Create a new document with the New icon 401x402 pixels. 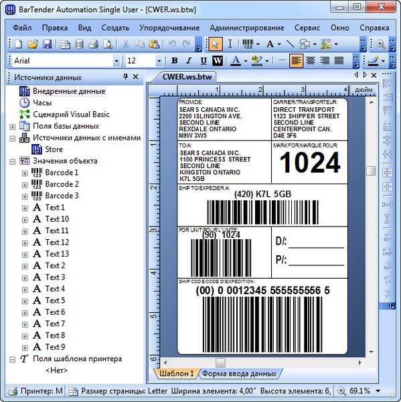click(19, 44)
